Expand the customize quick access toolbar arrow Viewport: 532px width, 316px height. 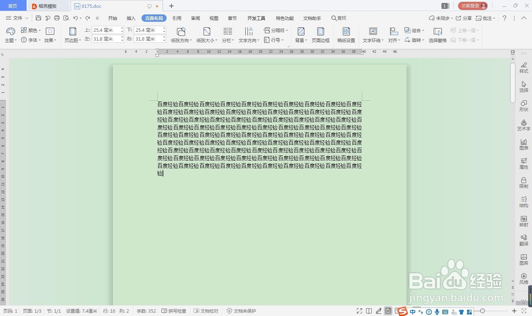[x=97, y=18]
